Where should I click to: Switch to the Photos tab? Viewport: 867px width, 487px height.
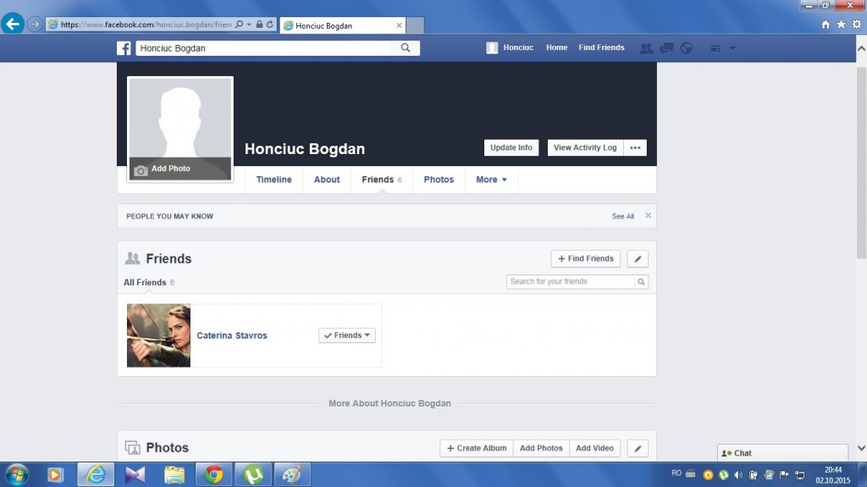point(439,180)
